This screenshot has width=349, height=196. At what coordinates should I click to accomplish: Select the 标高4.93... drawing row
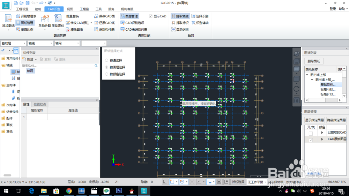point(328,89)
